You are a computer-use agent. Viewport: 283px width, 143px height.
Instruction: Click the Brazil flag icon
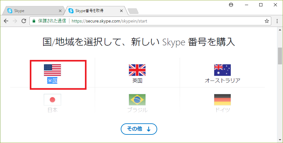pyautogui.click(x=137, y=100)
